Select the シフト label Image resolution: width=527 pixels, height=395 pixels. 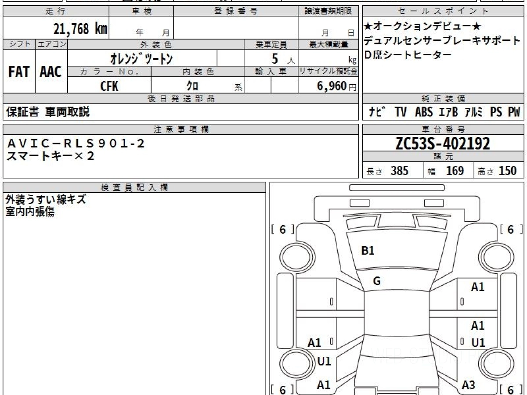pos(19,44)
